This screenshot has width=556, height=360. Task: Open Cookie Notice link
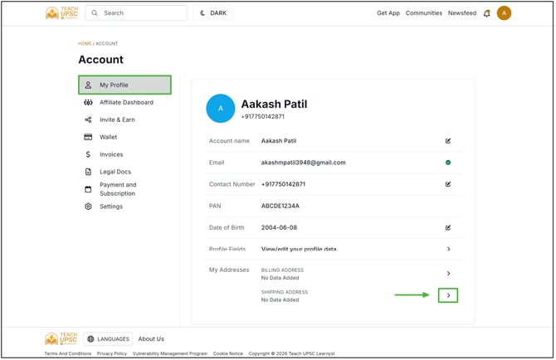click(229, 354)
